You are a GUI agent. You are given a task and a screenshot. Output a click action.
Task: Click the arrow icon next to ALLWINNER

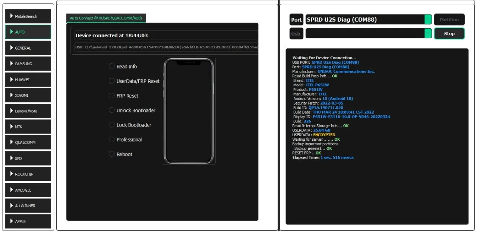[x=11, y=206]
